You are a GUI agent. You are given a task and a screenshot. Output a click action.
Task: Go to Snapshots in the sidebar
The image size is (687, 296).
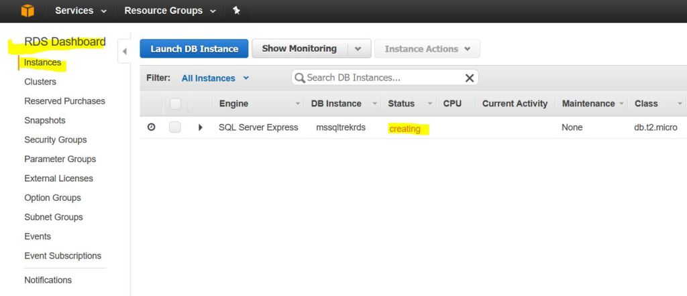[45, 121]
